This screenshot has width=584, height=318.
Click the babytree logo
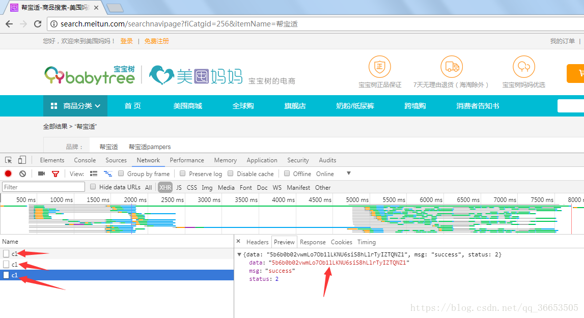[90, 76]
